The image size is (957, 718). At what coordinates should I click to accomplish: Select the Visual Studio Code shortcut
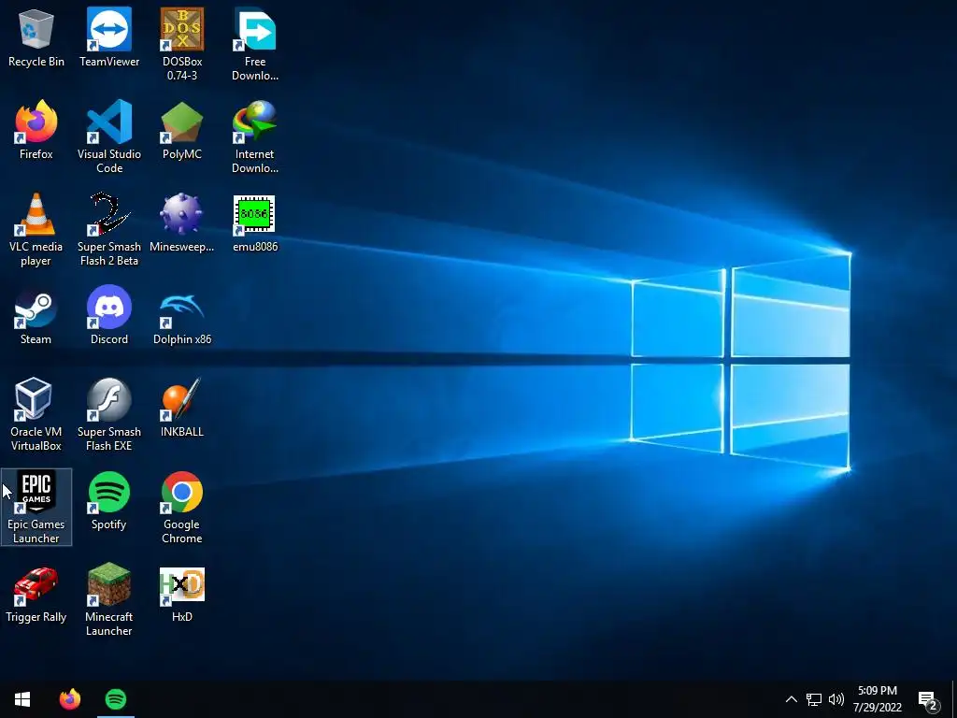click(109, 137)
